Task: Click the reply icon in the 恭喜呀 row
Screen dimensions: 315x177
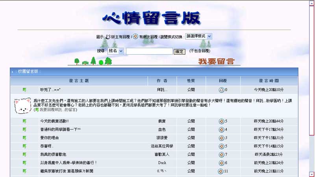Action: point(221,146)
